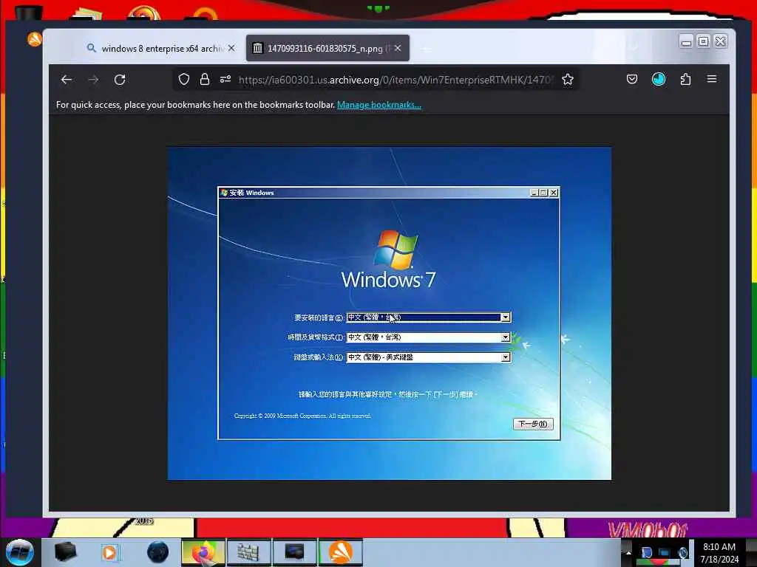Click the Windows 7 setup image
The height and width of the screenshot is (567, 757).
point(389,313)
